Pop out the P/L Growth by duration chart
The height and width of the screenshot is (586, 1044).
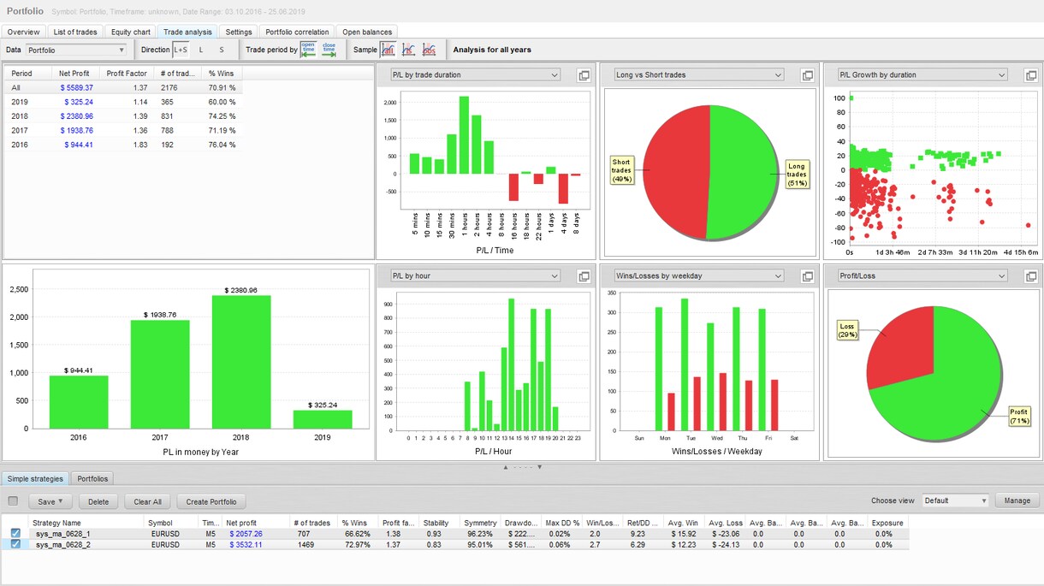[x=1031, y=75]
